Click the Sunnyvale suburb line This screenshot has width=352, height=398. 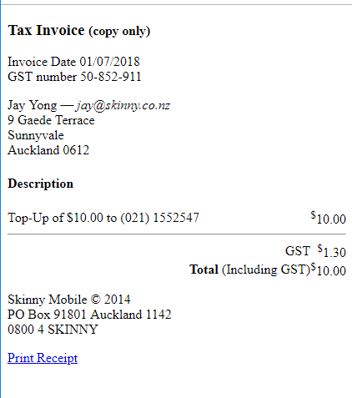click(36, 135)
